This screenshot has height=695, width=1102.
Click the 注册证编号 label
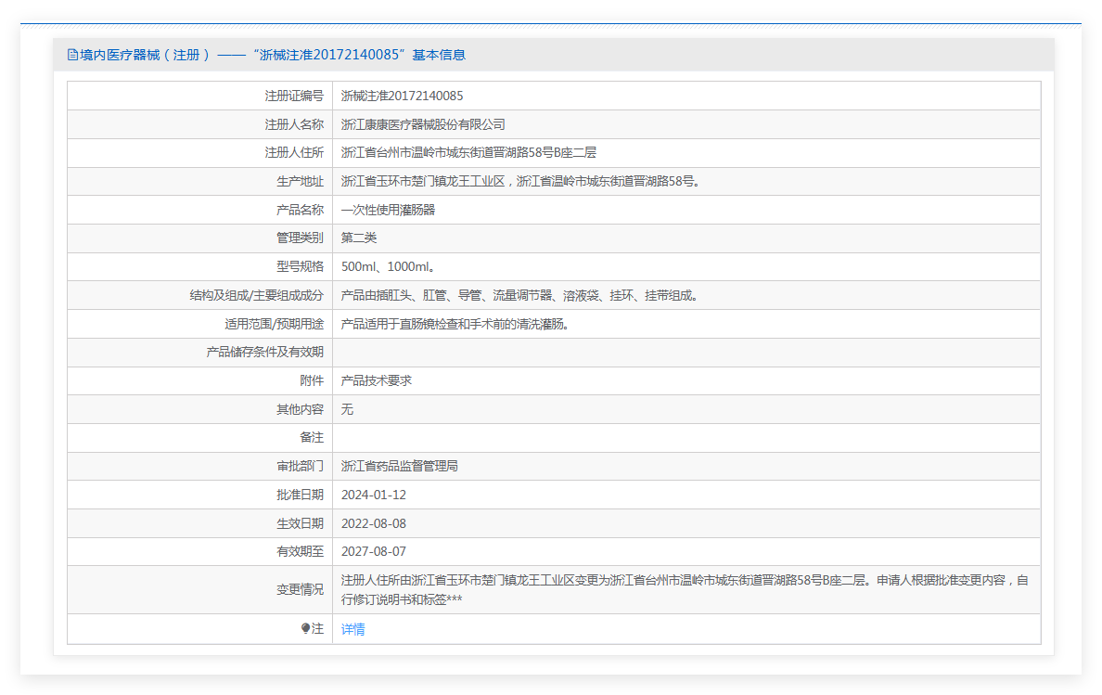tap(294, 96)
